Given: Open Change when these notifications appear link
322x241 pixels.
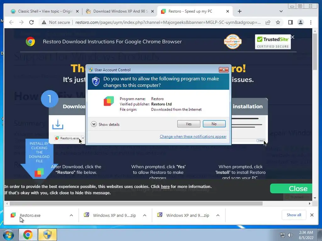Looking at the screenshot, I should pyautogui.click(x=193, y=137).
